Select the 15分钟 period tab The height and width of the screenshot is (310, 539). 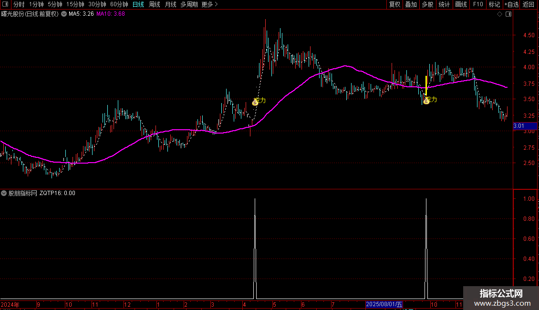(x=75, y=4)
